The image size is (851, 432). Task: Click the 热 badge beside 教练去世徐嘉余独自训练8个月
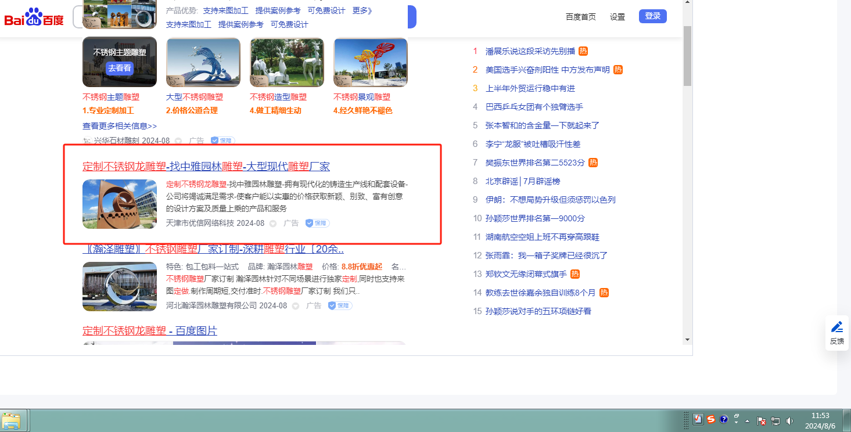click(604, 293)
